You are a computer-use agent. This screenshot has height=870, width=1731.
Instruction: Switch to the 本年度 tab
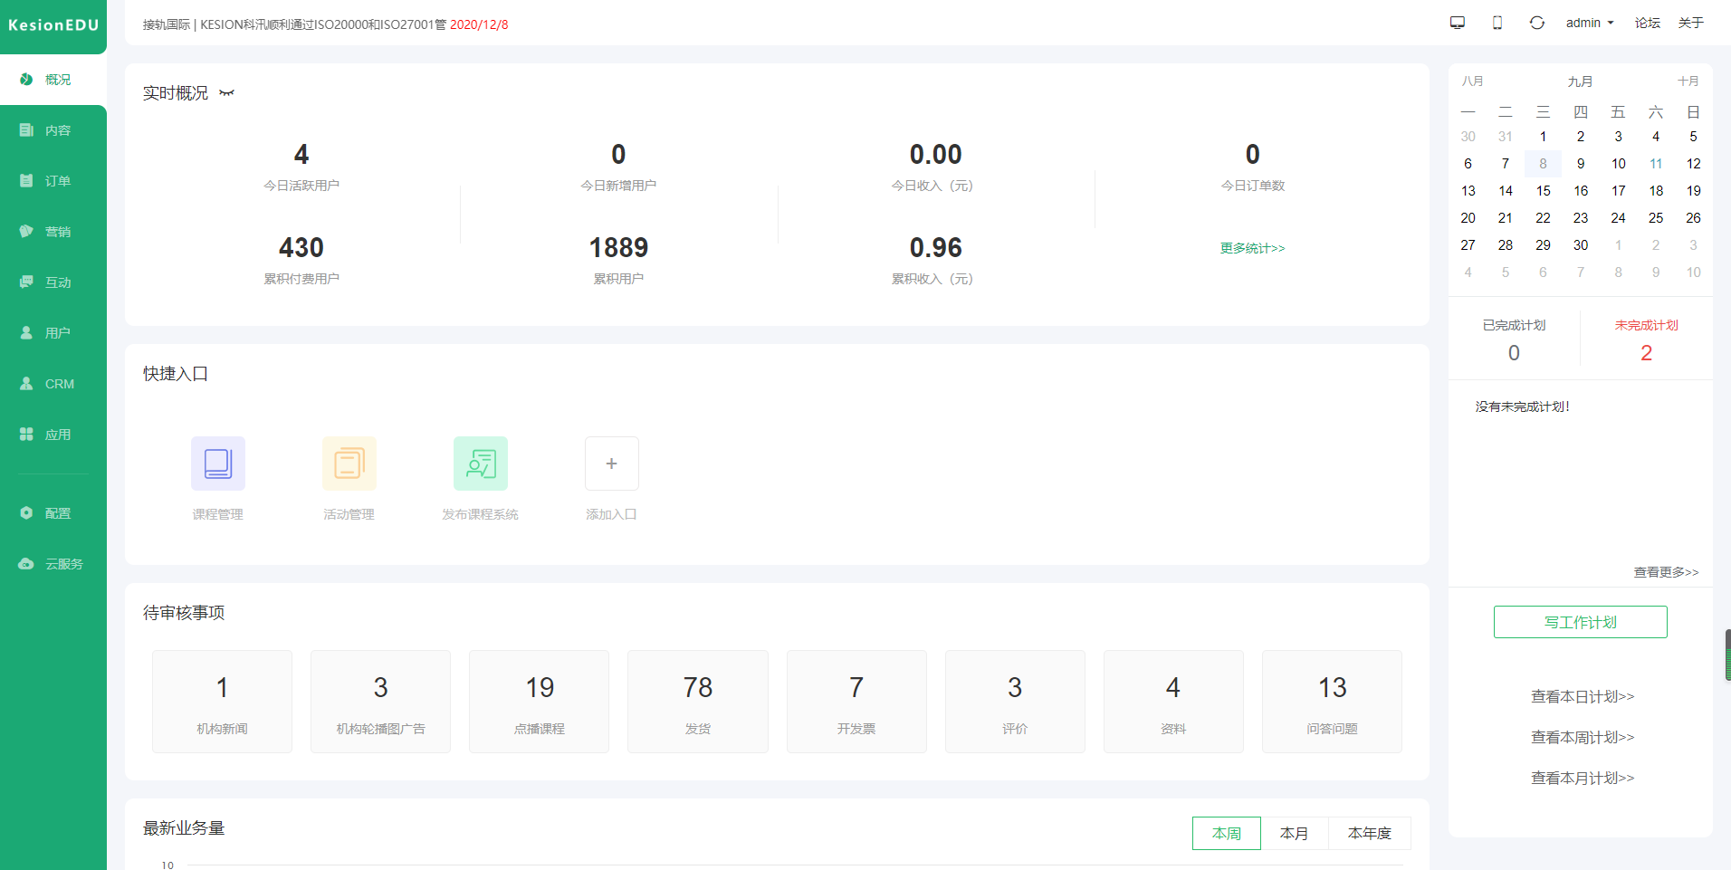[x=1369, y=833]
